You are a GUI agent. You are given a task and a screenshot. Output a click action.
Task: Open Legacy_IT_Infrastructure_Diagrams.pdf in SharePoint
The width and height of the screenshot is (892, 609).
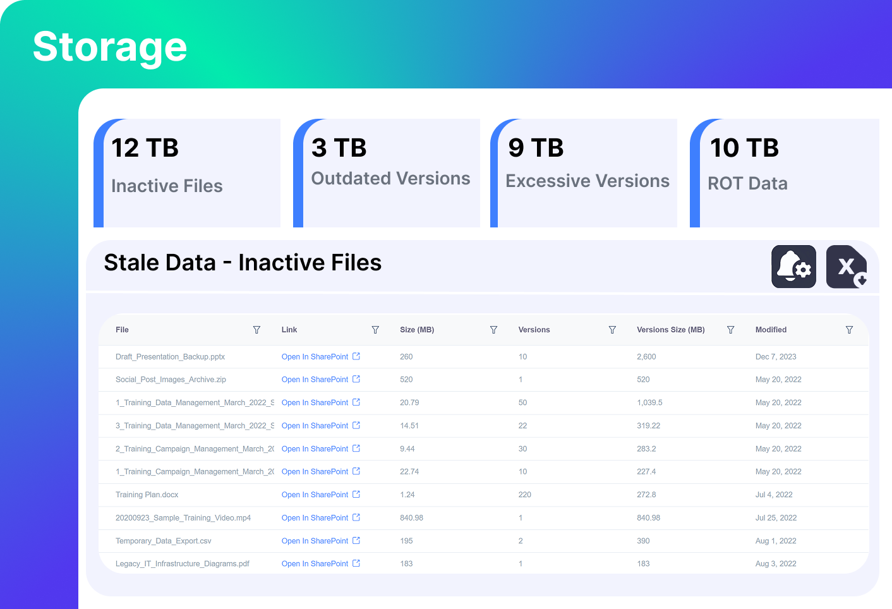(314, 564)
